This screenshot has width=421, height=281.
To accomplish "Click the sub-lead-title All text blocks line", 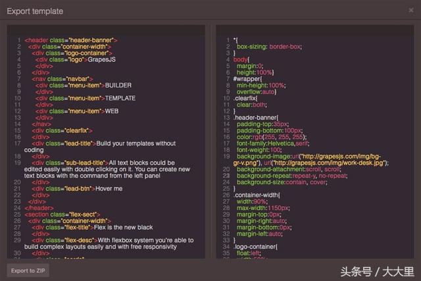I will tap(103, 163).
